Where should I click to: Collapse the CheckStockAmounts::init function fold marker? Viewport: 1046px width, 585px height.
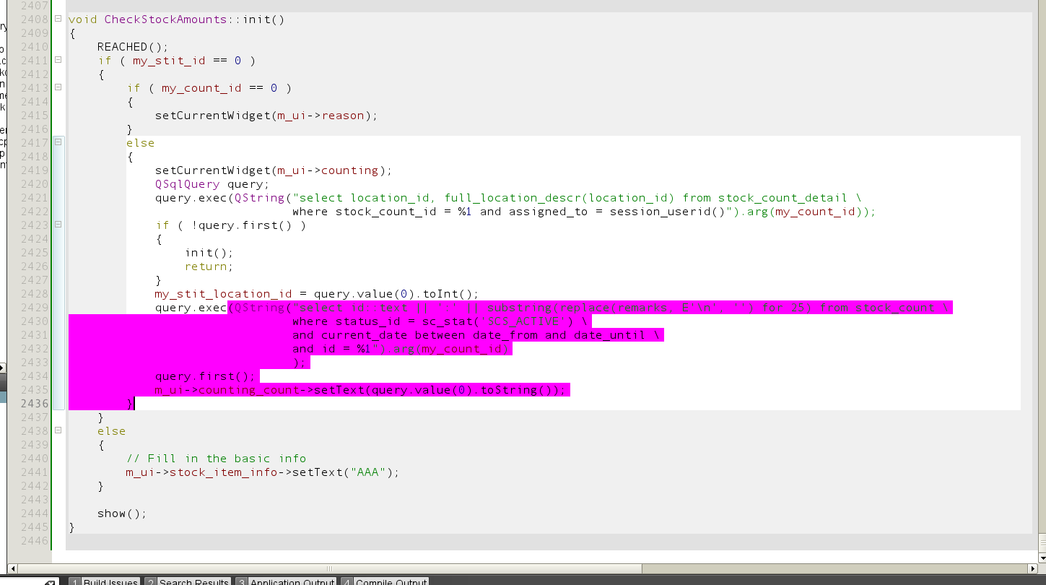click(58, 19)
